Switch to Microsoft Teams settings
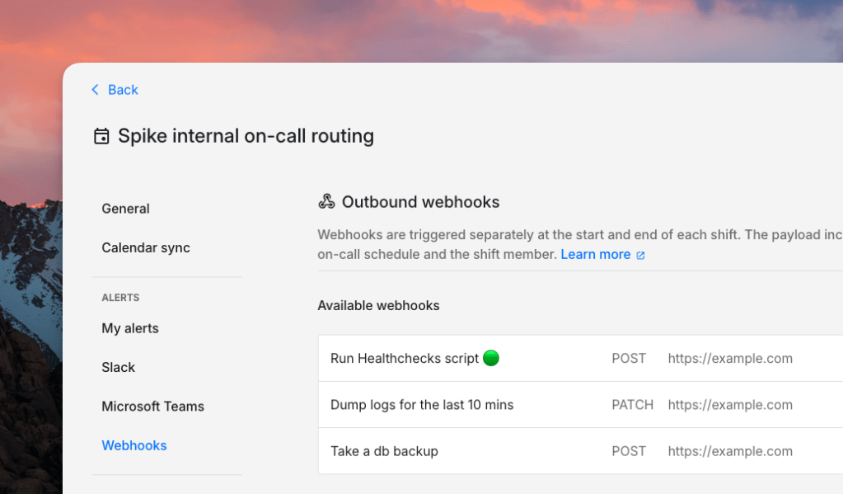The width and height of the screenshot is (843, 494). [x=153, y=406]
